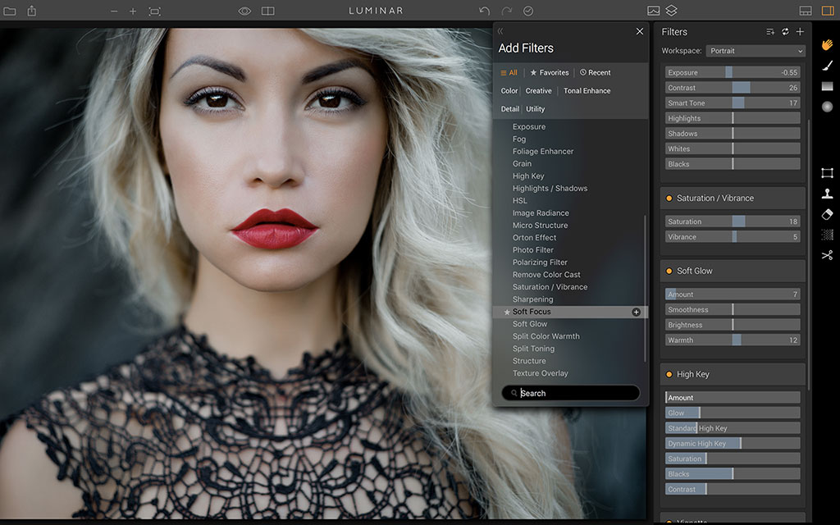Image resolution: width=840 pixels, height=525 pixels.
Task: Activate the Clone Stamp tool
Action: click(x=827, y=194)
